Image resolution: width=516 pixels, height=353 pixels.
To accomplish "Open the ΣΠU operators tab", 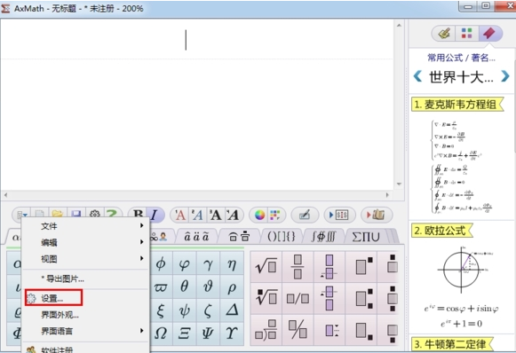I will (x=366, y=236).
